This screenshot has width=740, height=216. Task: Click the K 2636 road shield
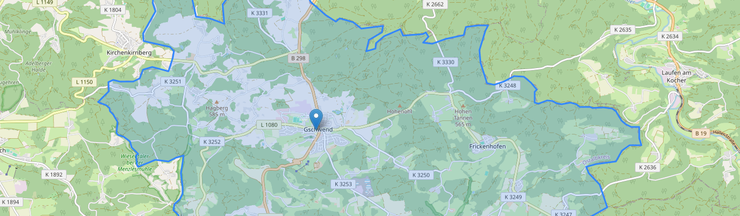(x=647, y=167)
